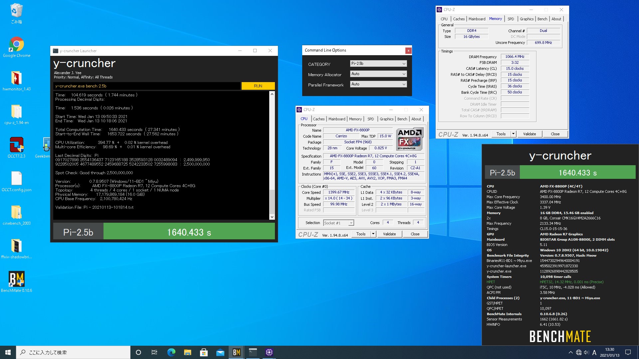
Task: Open Microsoft Store from taskbar
Action: pos(204,352)
